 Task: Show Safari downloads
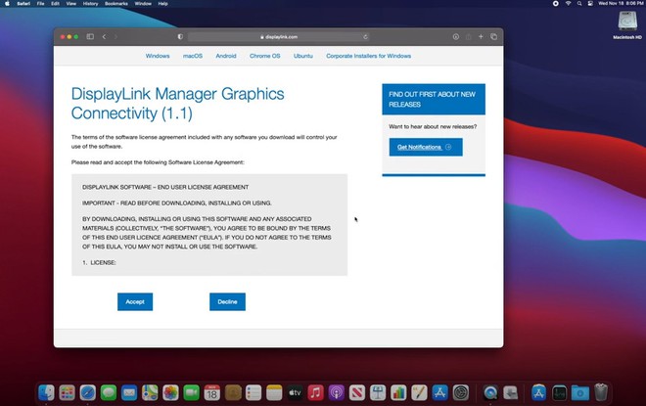(456, 36)
